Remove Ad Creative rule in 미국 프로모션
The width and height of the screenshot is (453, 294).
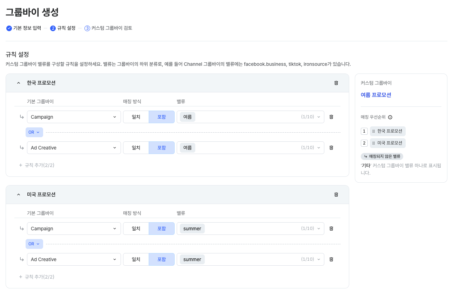[331, 259]
